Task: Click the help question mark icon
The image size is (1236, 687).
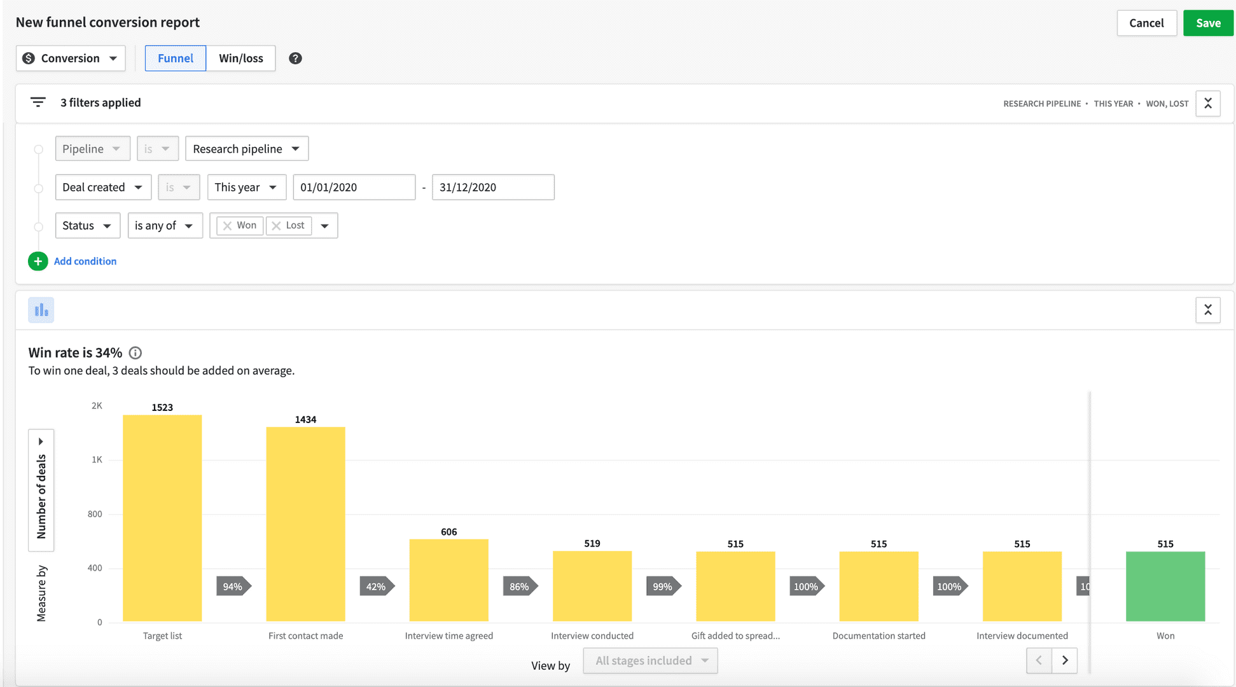Action: (295, 59)
